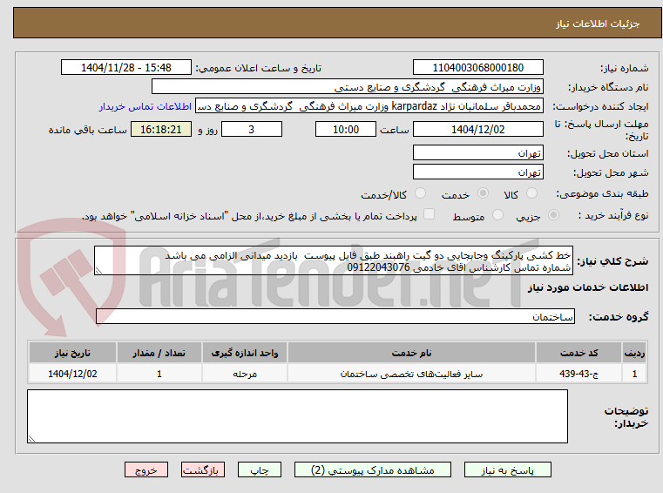Select the خدمت radio button
This screenshot has height=493, width=663.
483,193
